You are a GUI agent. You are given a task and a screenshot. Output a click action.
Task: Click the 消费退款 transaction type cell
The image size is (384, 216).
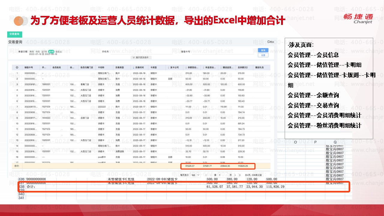(x=120, y=151)
